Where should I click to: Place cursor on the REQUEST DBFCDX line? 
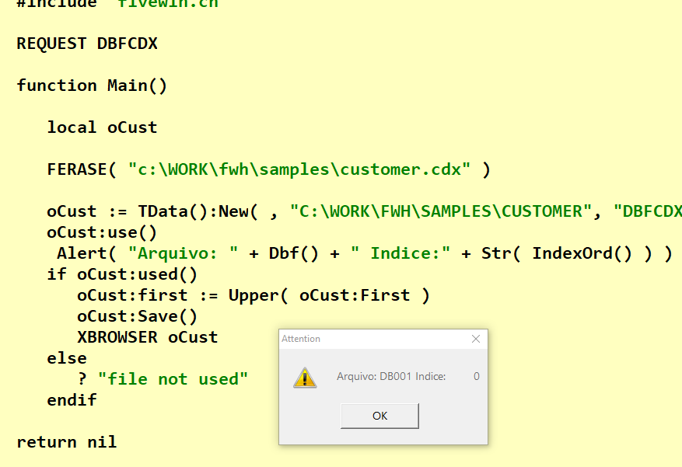tap(87, 44)
